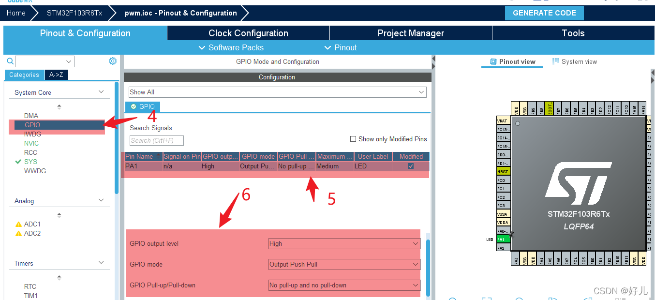
Task: Open the sidebar search combo box dropdown
Action: tap(69, 61)
